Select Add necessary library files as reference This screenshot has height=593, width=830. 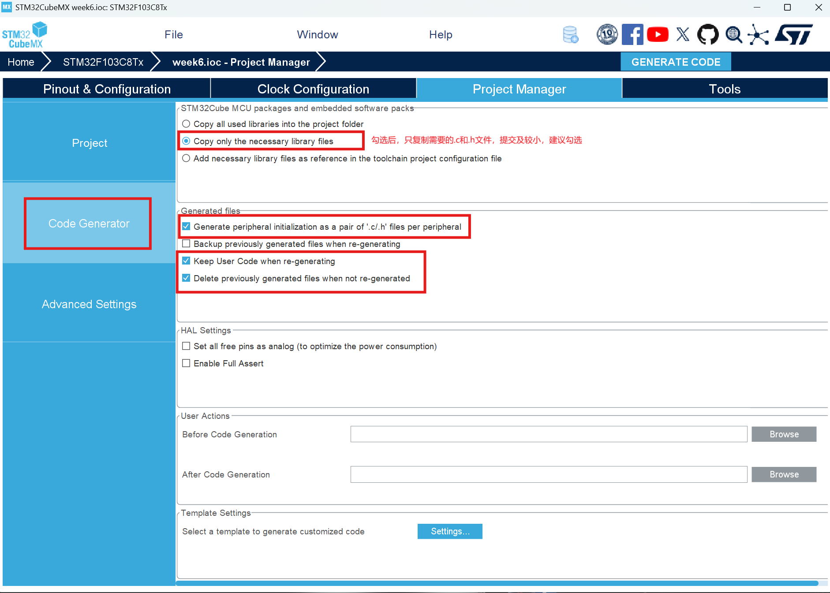click(x=186, y=158)
